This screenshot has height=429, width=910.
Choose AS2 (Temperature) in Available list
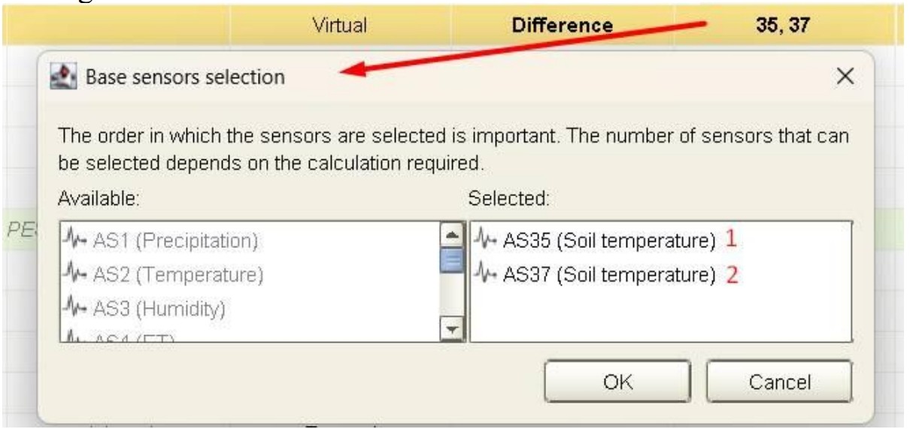click(x=166, y=275)
